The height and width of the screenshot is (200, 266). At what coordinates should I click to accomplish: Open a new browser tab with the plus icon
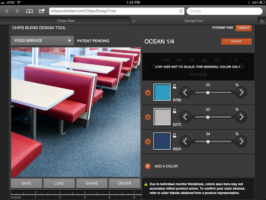click(262, 21)
